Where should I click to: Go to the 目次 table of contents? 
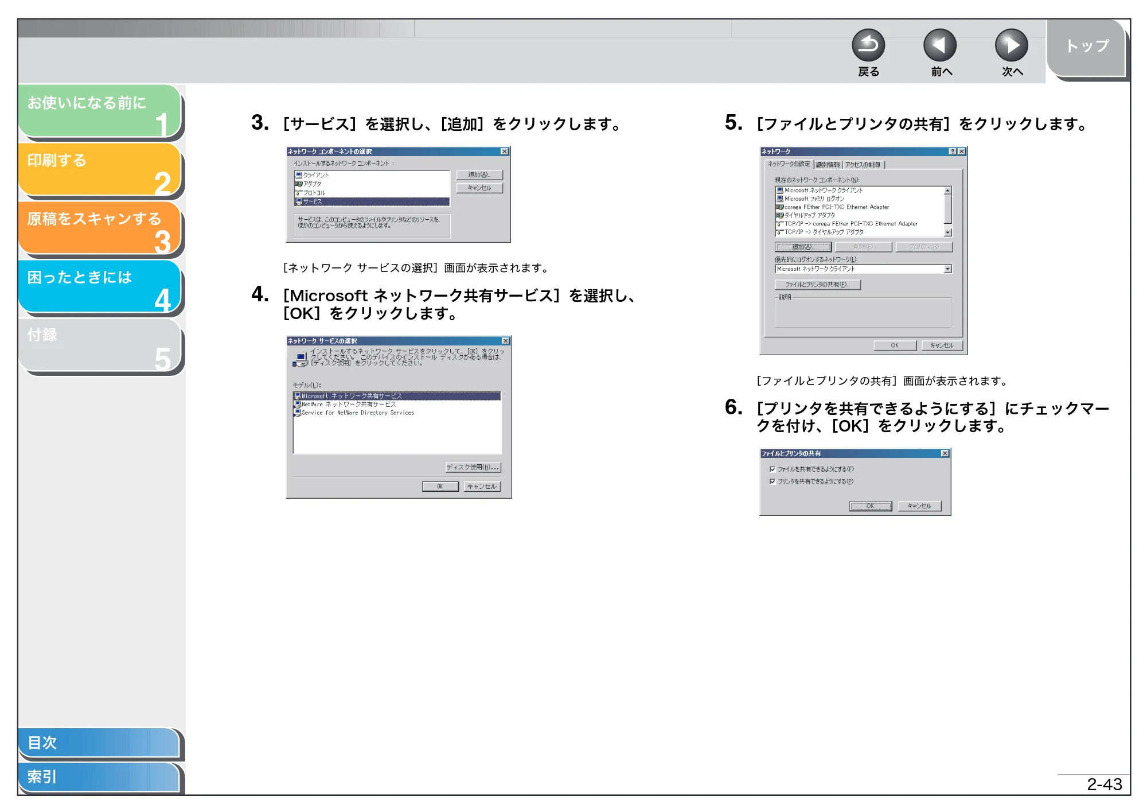coord(99,743)
